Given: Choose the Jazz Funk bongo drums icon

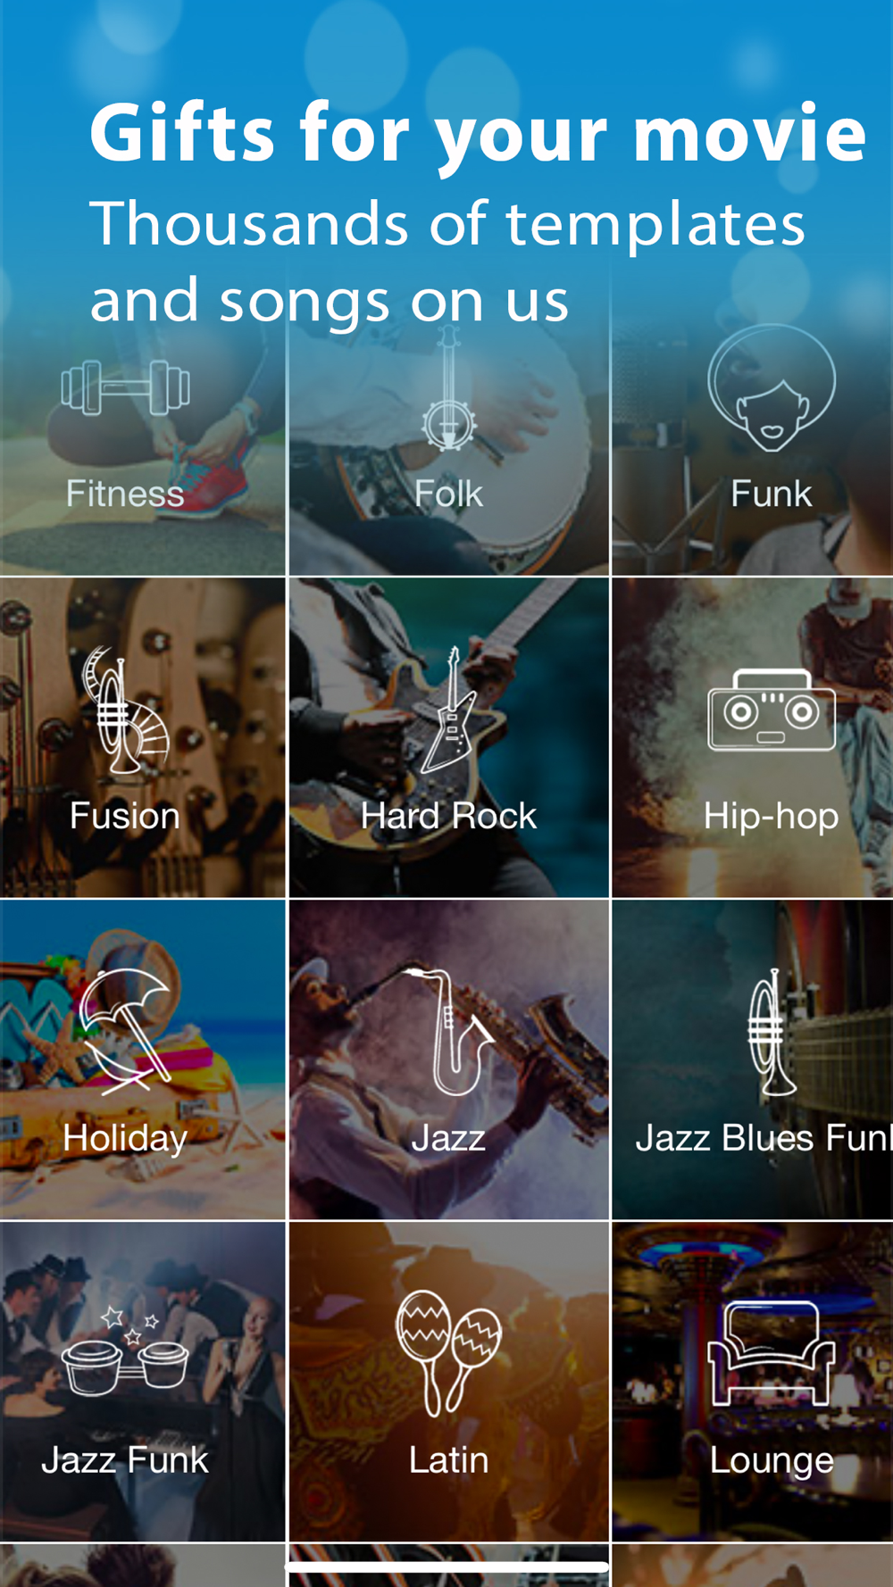Looking at the screenshot, I should click(x=125, y=1350).
